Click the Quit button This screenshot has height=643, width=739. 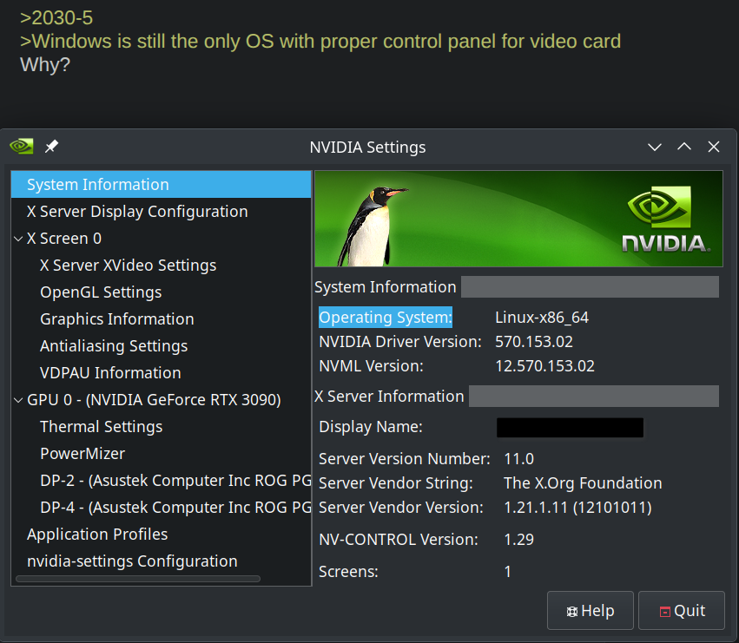[682, 611]
